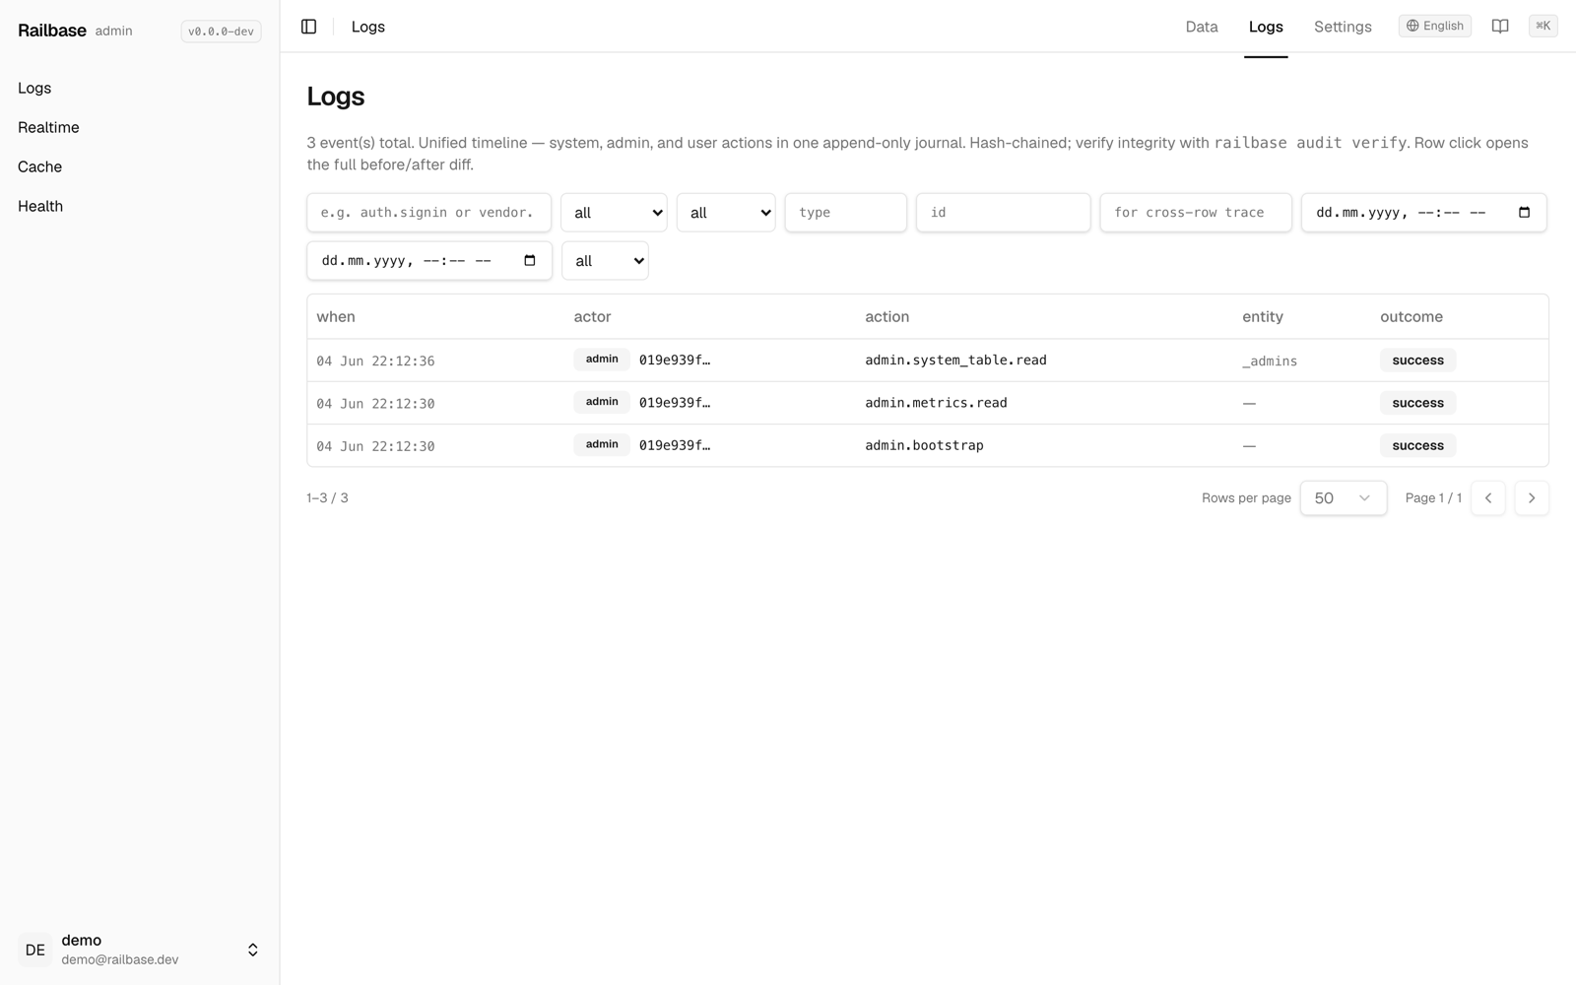This screenshot has height=985, width=1576.
Task: Open Realtime in the sidebar
Action: [x=48, y=127]
